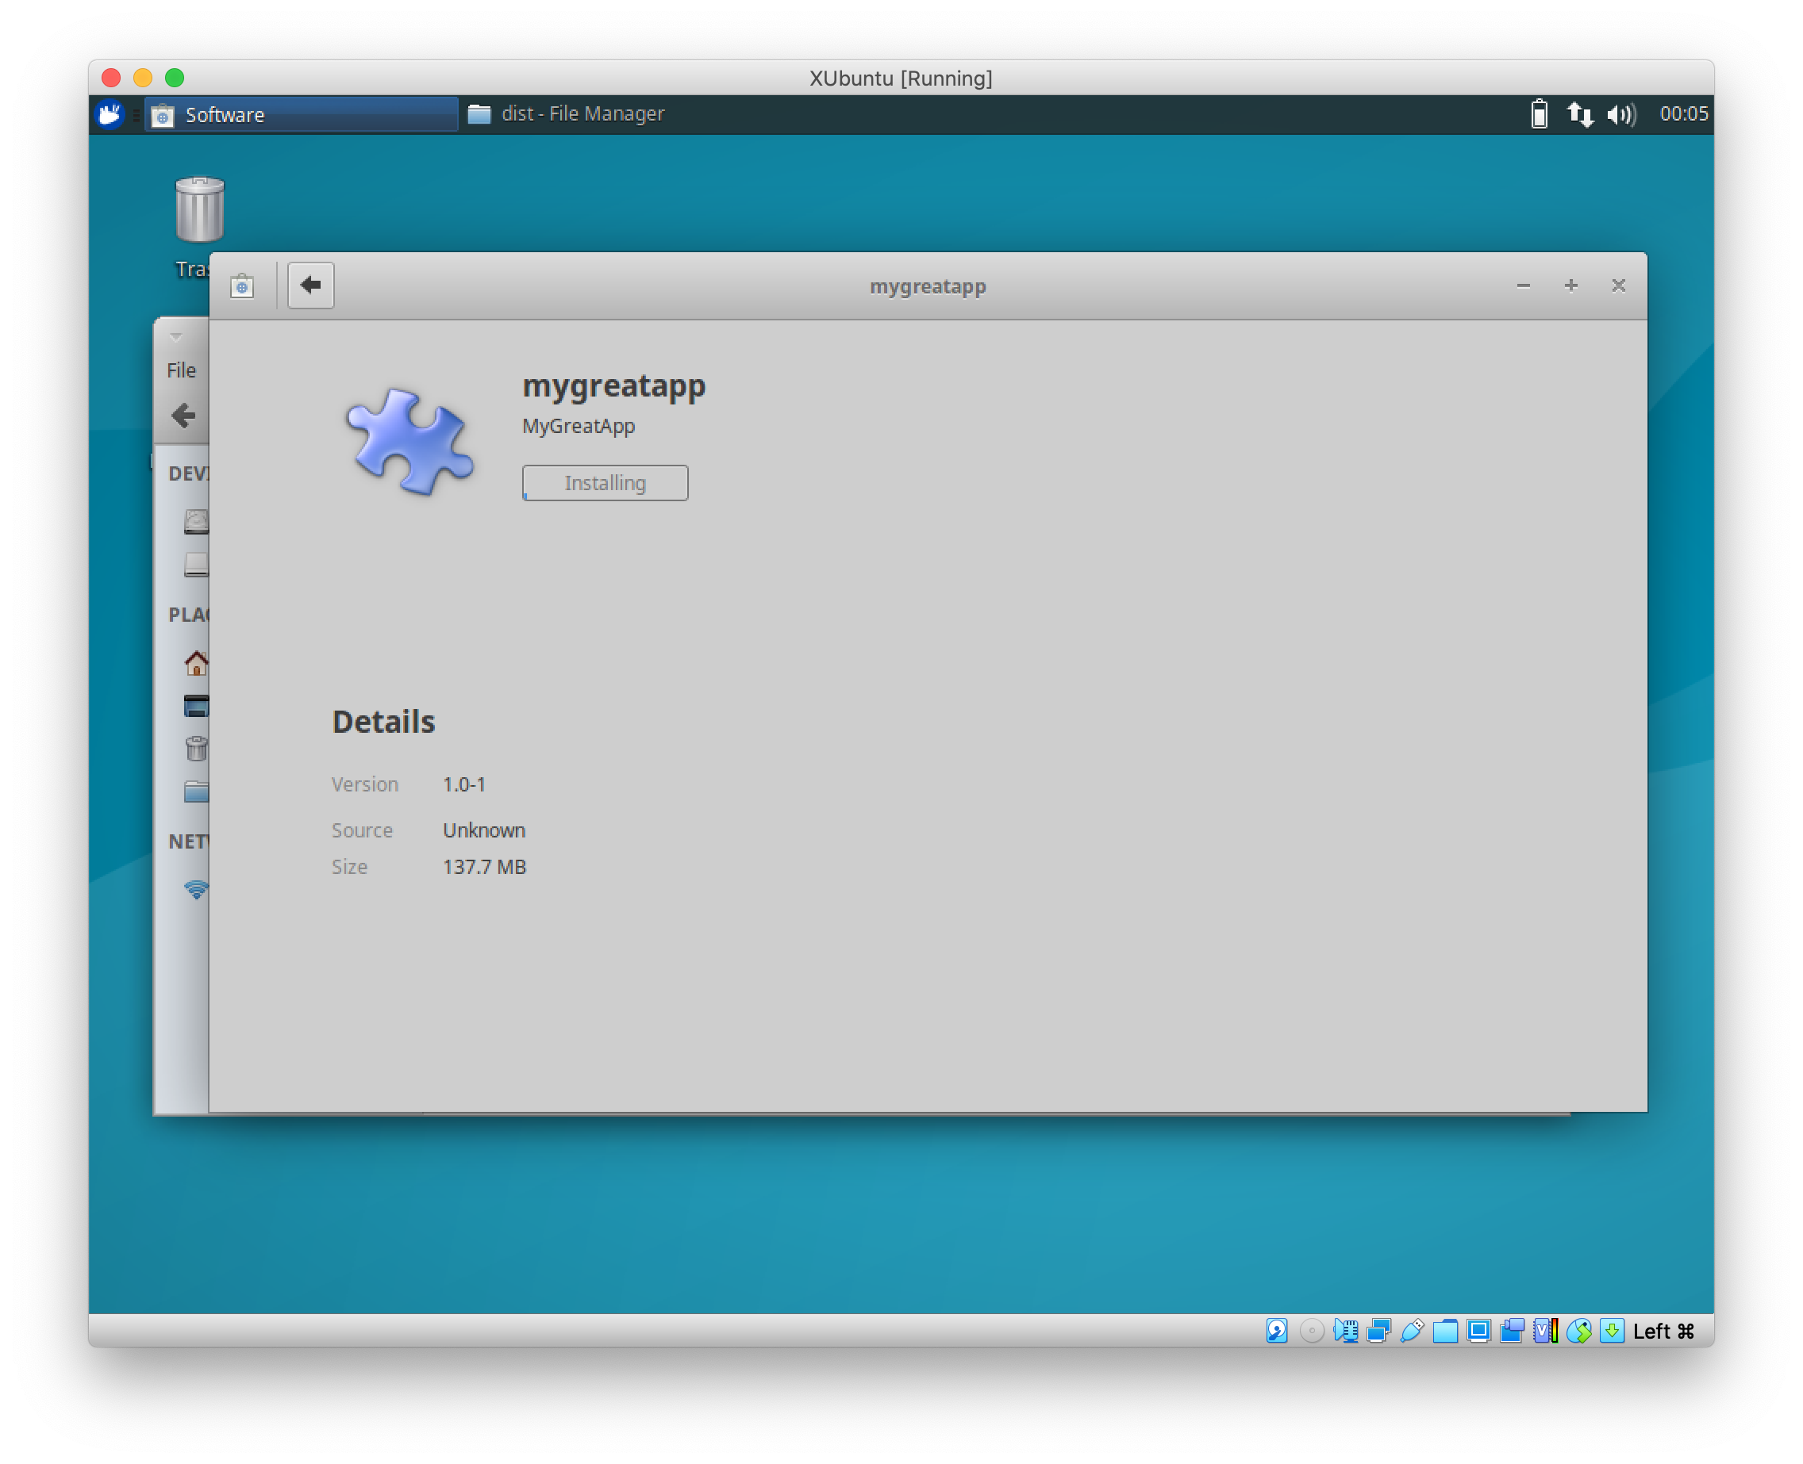This screenshot has height=1464, width=1803.
Task: Open the Trash on the desktop
Action: tap(200, 211)
